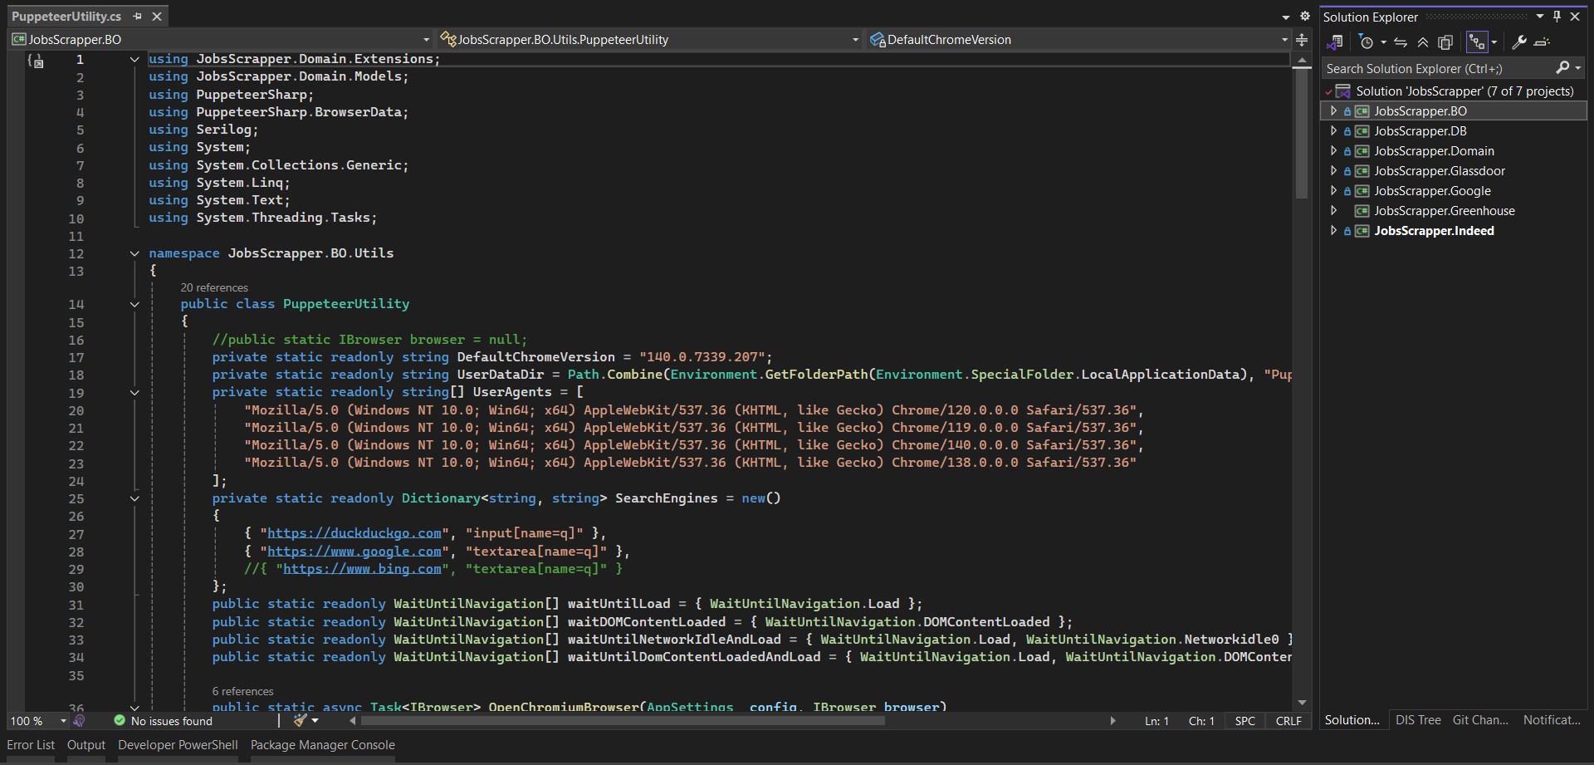
Task: Sync Solution Explorer with active document
Action: tap(1401, 42)
